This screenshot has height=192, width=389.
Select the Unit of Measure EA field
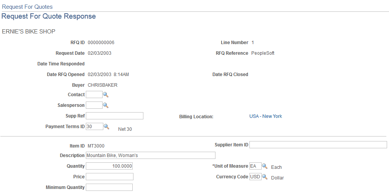click(255, 166)
